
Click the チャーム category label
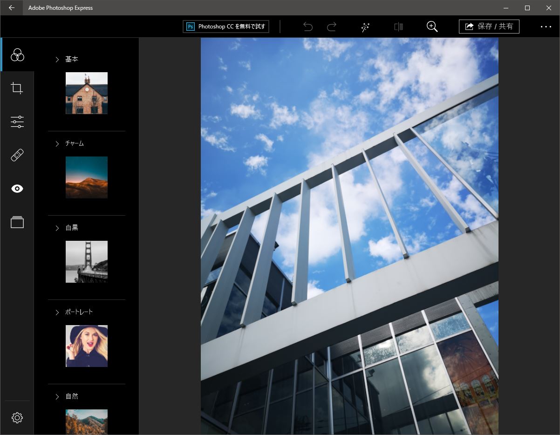(x=75, y=143)
